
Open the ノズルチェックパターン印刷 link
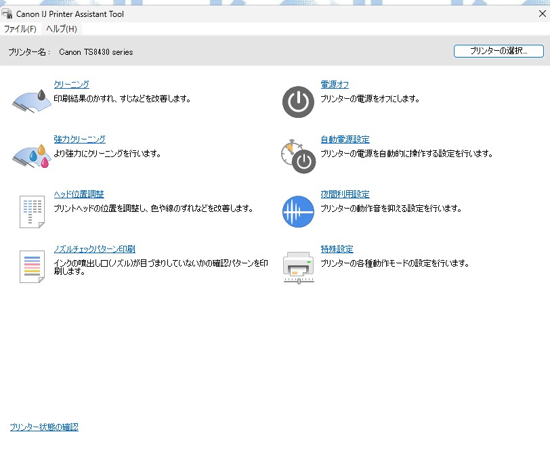94,249
